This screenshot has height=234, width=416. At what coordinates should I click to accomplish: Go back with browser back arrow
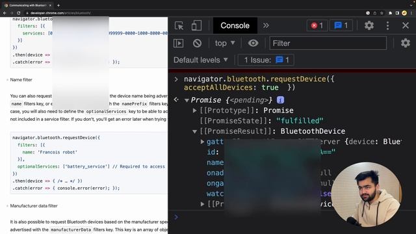point(5,13)
